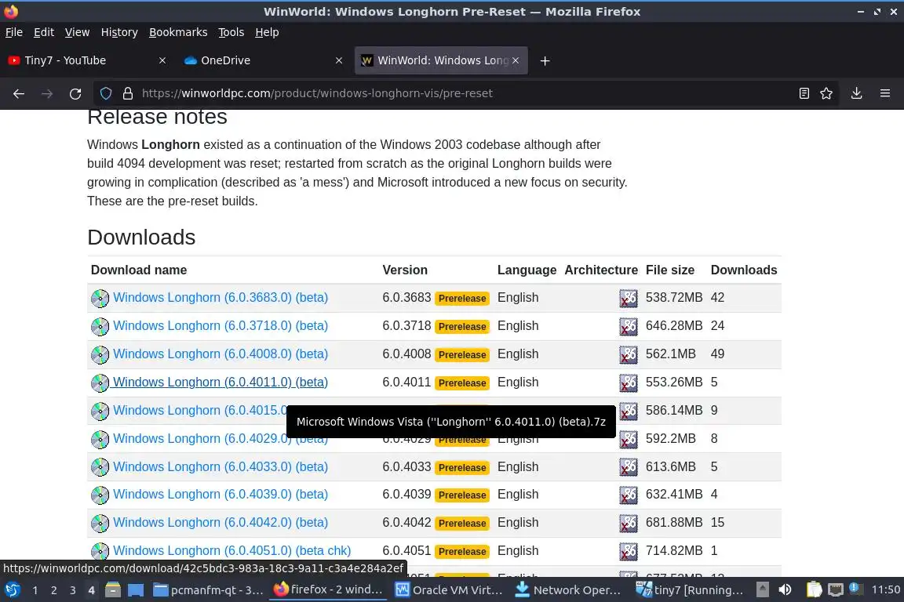This screenshot has width=904, height=602.
Task: Switch to virtual desktop 3
Action: click(73, 590)
